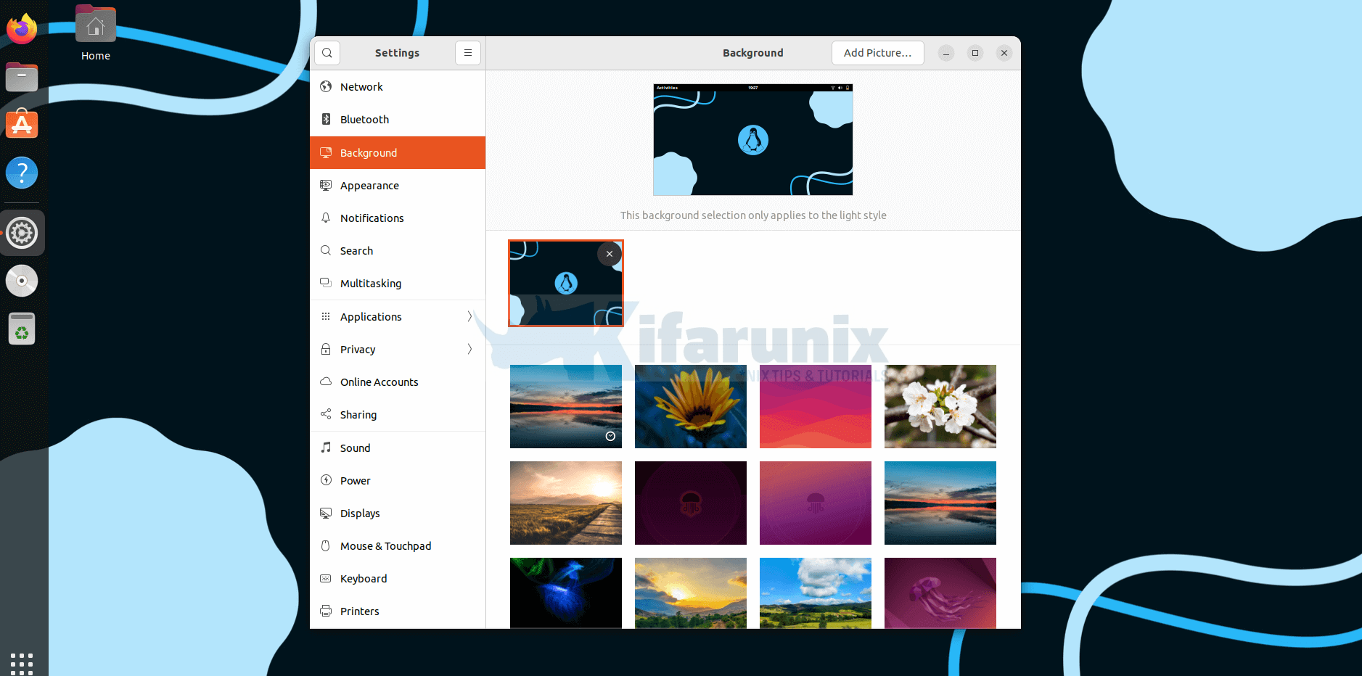Screen dimensions: 1362x676
Task: Click the Power icon in the sidebar
Action: click(327, 480)
